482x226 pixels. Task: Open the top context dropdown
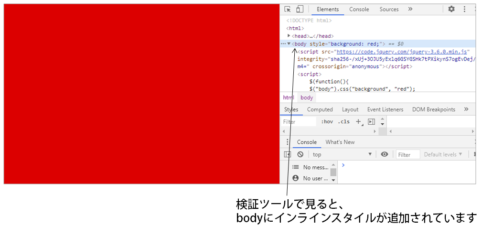click(x=342, y=154)
